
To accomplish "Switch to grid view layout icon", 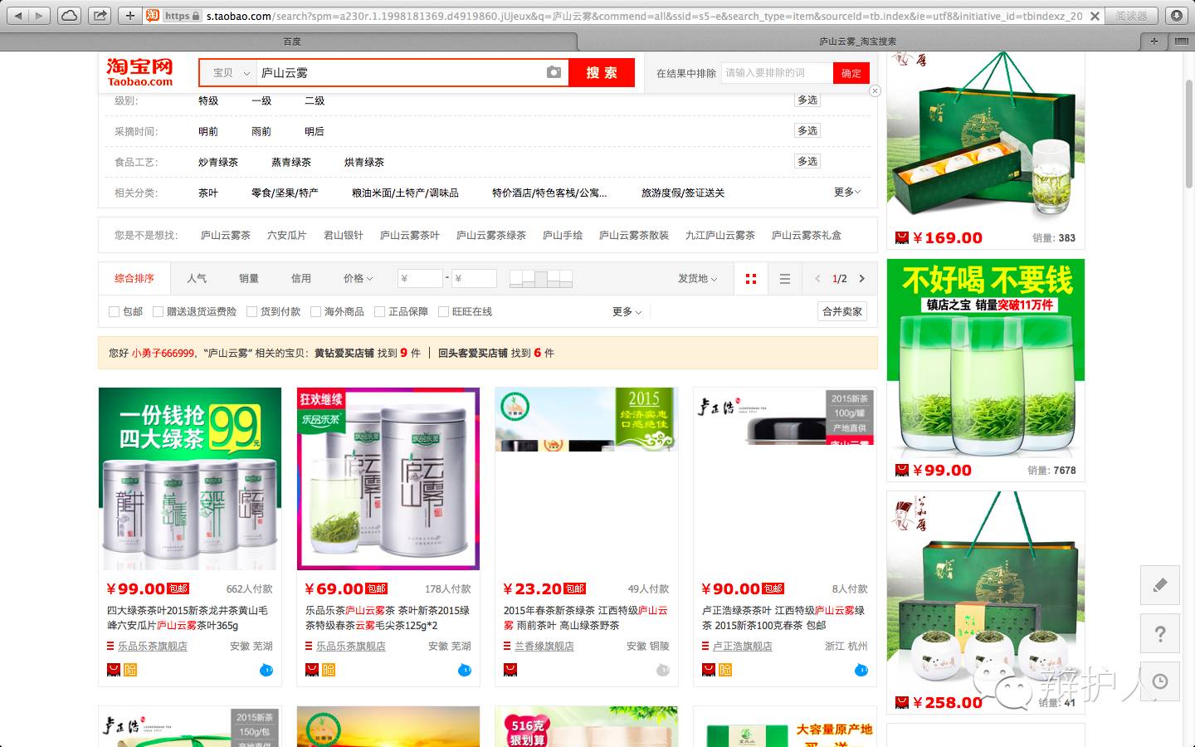I will 751,279.
